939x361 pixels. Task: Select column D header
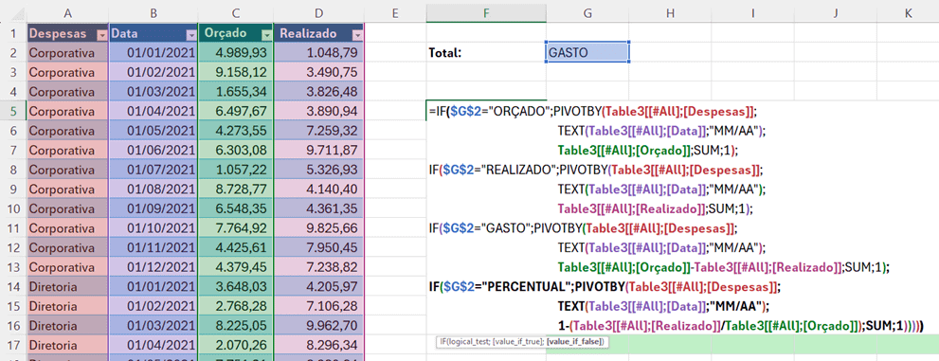point(318,12)
